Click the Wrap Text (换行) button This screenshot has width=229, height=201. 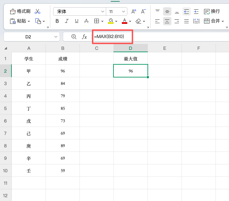212,11
